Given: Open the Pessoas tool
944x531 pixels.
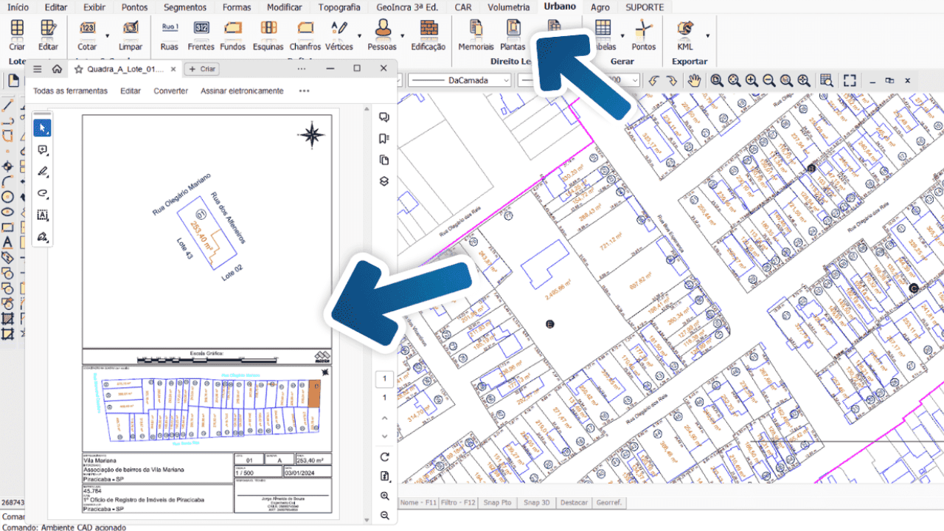Looking at the screenshot, I should (x=382, y=29).
